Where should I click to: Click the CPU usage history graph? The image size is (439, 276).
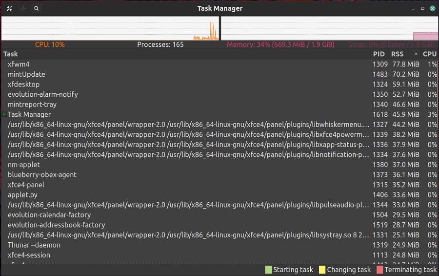tap(110, 28)
